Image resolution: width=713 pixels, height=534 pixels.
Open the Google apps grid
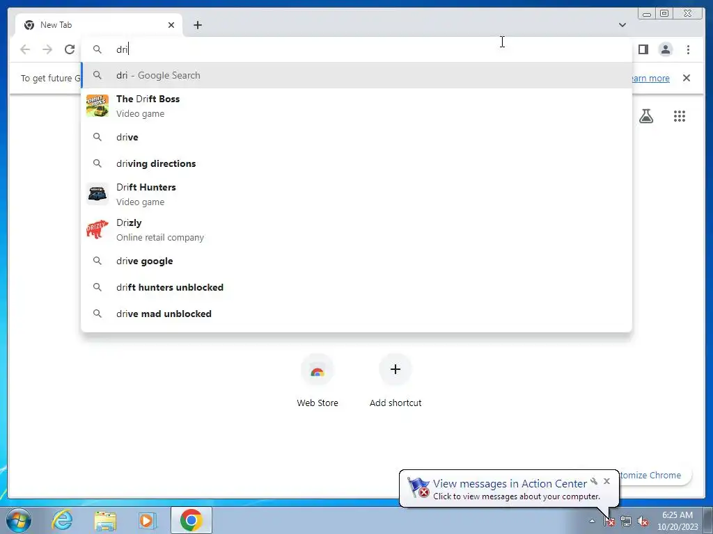click(x=680, y=116)
